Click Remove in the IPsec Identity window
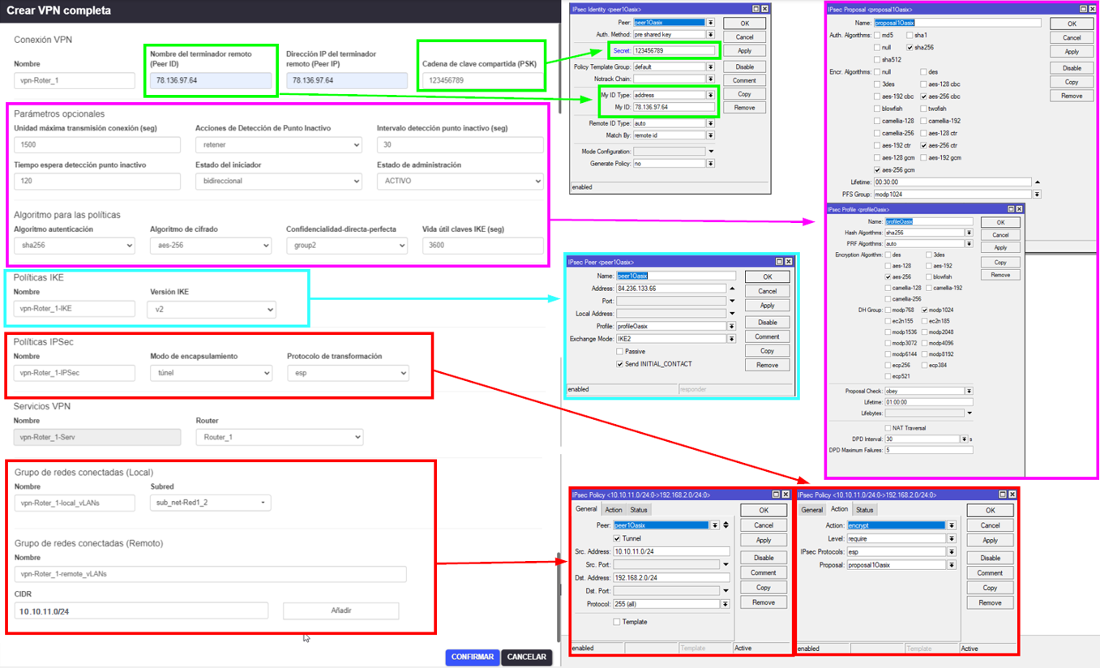Image resolution: width=1100 pixels, height=668 pixels. pos(744,108)
